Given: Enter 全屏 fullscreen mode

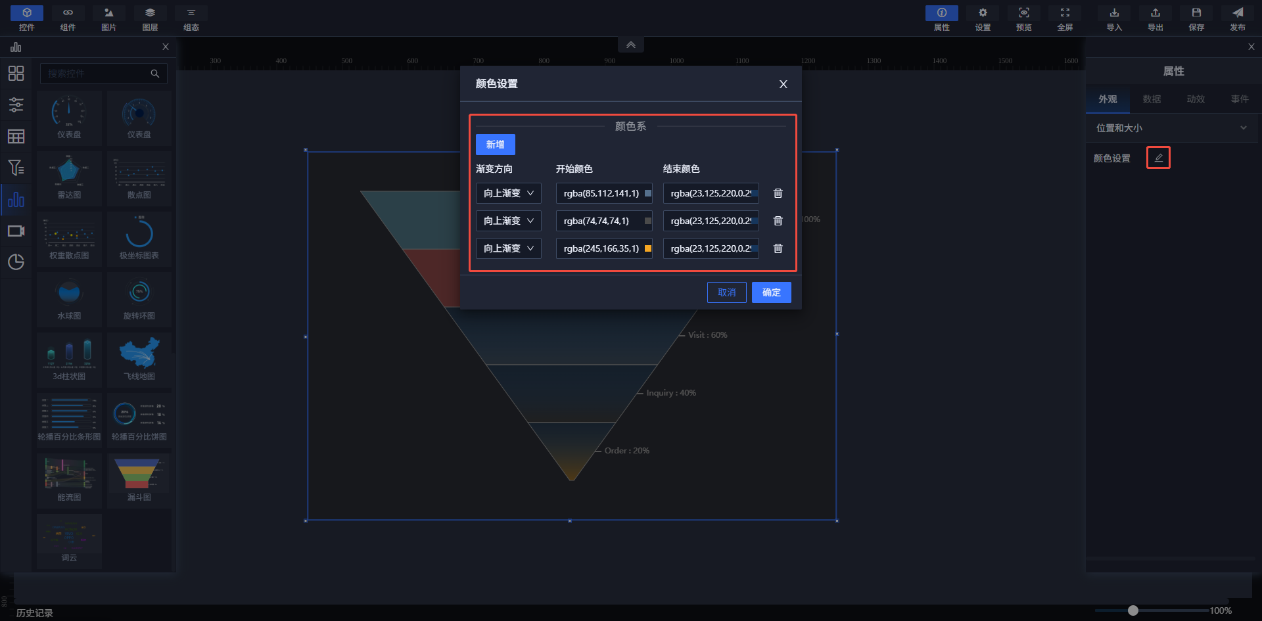Looking at the screenshot, I should (1065, 18).
